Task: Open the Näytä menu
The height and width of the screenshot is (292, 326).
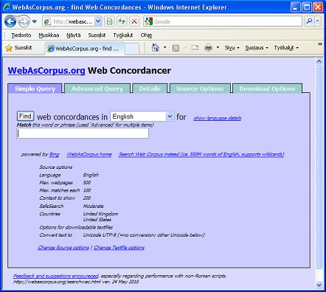Action: [74, 35]
